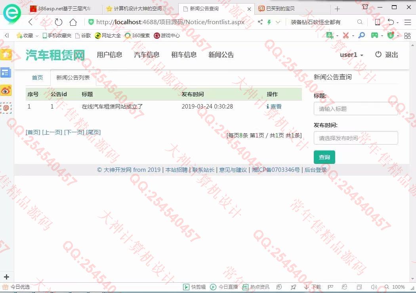Expand the address bar dropdown chevron
The height and width of the screenshot is (293, 416).
click(278, 22)
